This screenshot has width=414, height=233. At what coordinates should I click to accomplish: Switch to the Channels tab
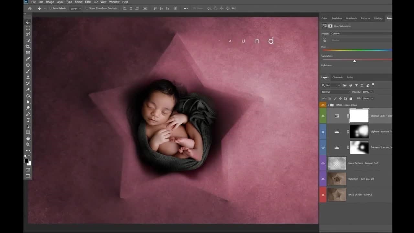(x=337, y=77)
